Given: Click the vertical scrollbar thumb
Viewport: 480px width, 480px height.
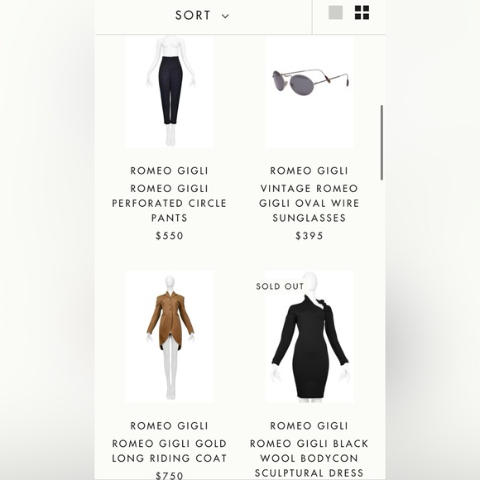Looking at the screenshot, I should pos(382,142).
